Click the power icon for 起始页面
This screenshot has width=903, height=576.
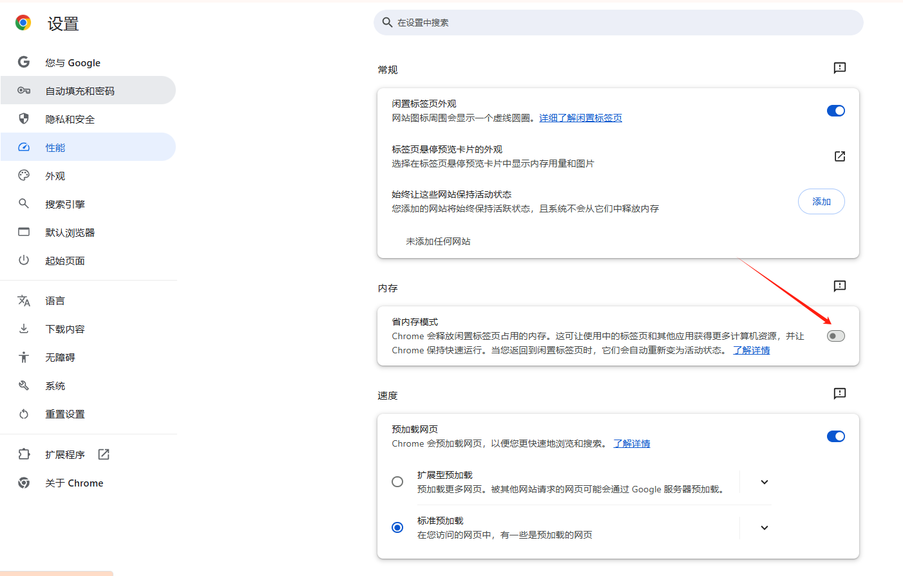pyautogui.click(x=24, y=260)
